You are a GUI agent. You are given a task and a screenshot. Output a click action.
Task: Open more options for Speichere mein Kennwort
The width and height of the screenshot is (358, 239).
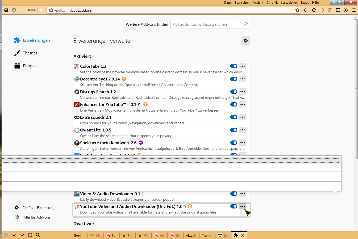point(243,143)
